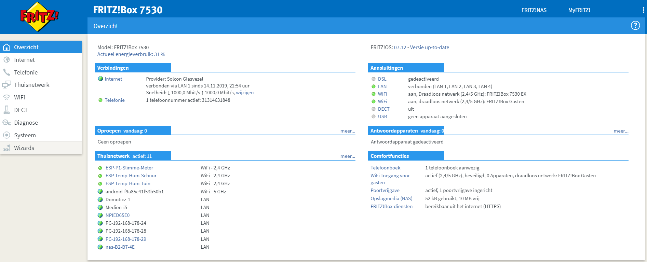Open the three-dot options menu
This screenshot has width=647, height=262.
click(643, 10)
